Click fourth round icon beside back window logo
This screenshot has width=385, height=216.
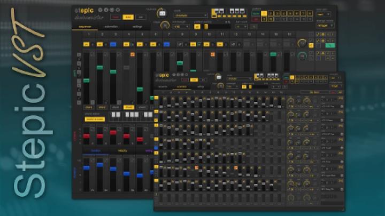click(x=118, y=10)
